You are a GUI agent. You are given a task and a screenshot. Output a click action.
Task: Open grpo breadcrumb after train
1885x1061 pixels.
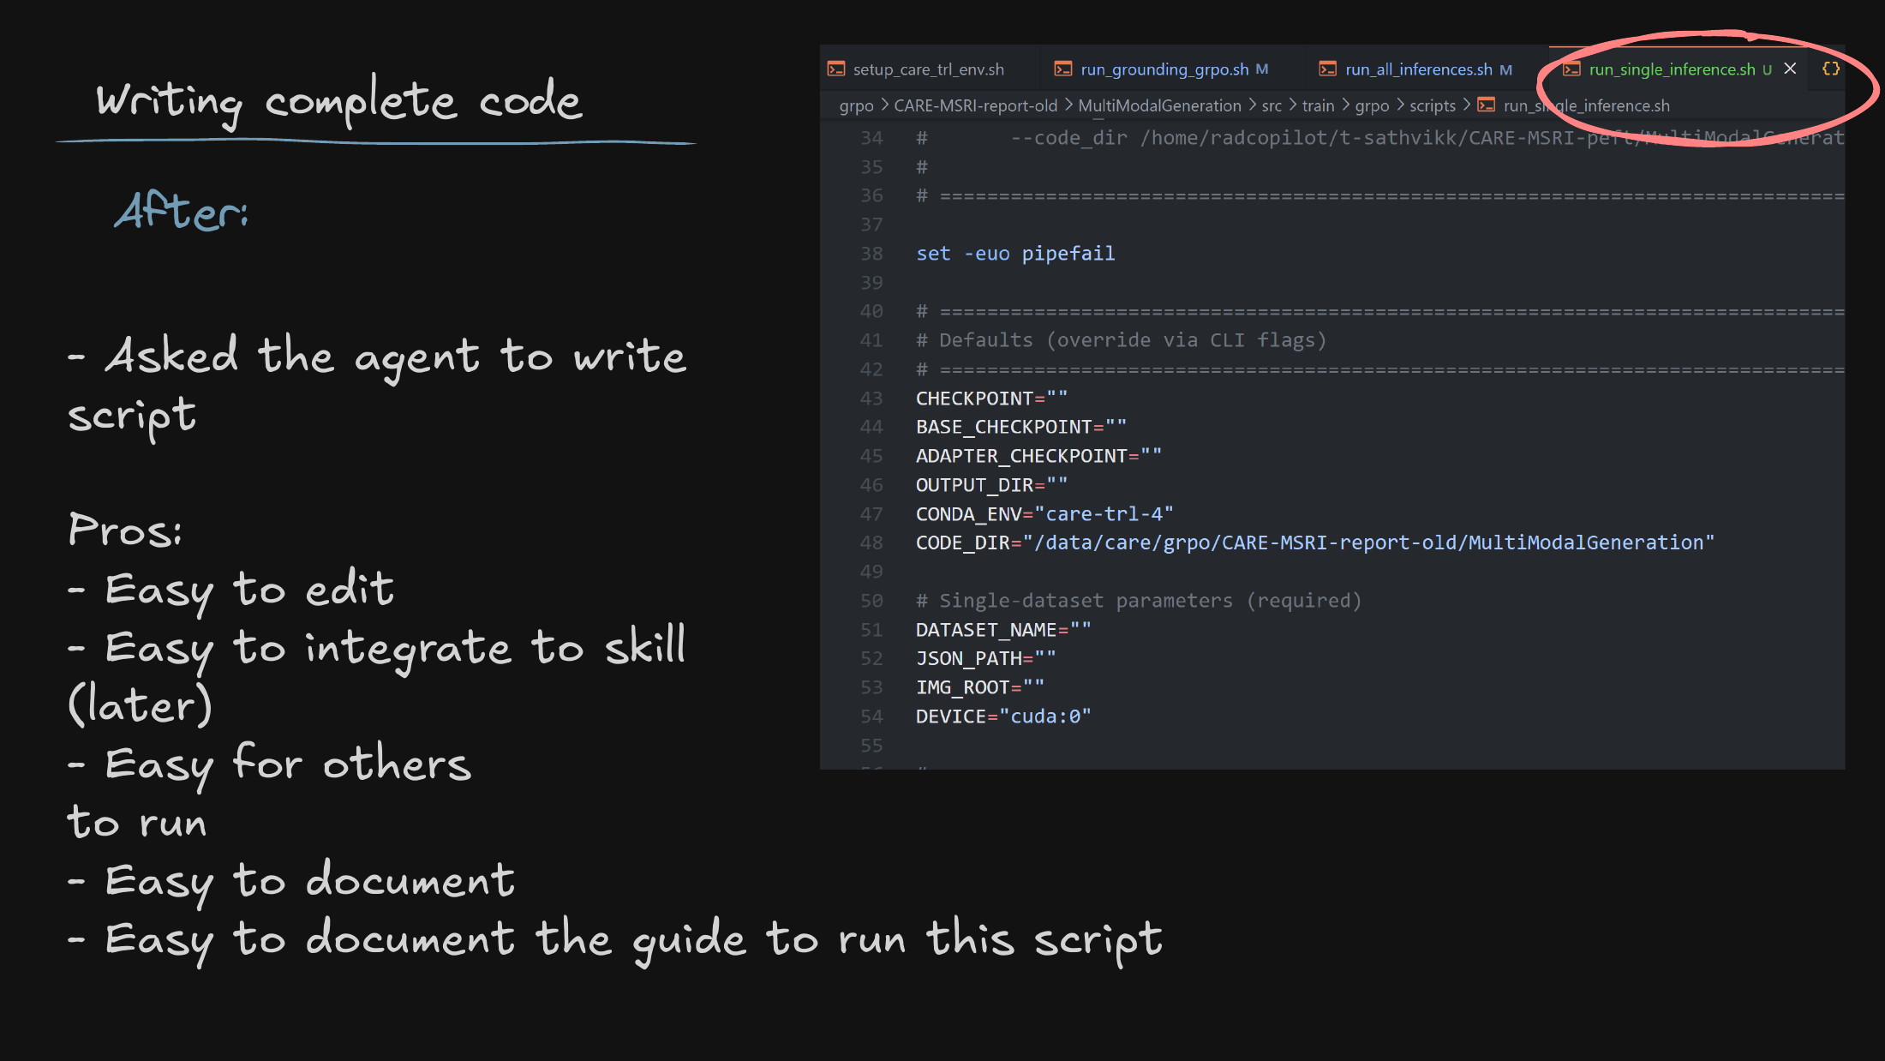coord(1372,105)
